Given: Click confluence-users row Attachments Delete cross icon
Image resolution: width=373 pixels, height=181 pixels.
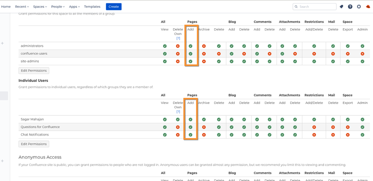Looking at the screenshot, I should 295,54.
